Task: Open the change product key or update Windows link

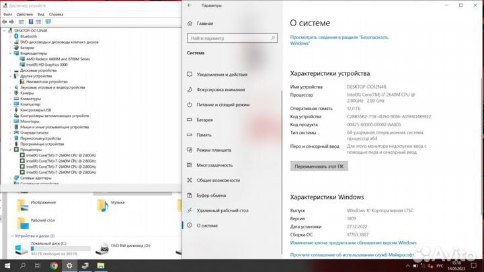Action: (353, 243)
